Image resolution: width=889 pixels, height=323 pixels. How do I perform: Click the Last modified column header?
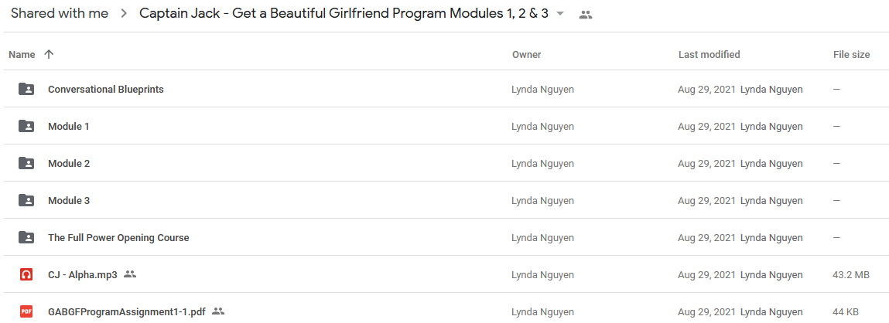tap(709, 54)
